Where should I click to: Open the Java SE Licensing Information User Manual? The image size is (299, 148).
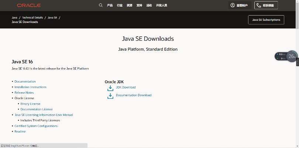(44, 115)
